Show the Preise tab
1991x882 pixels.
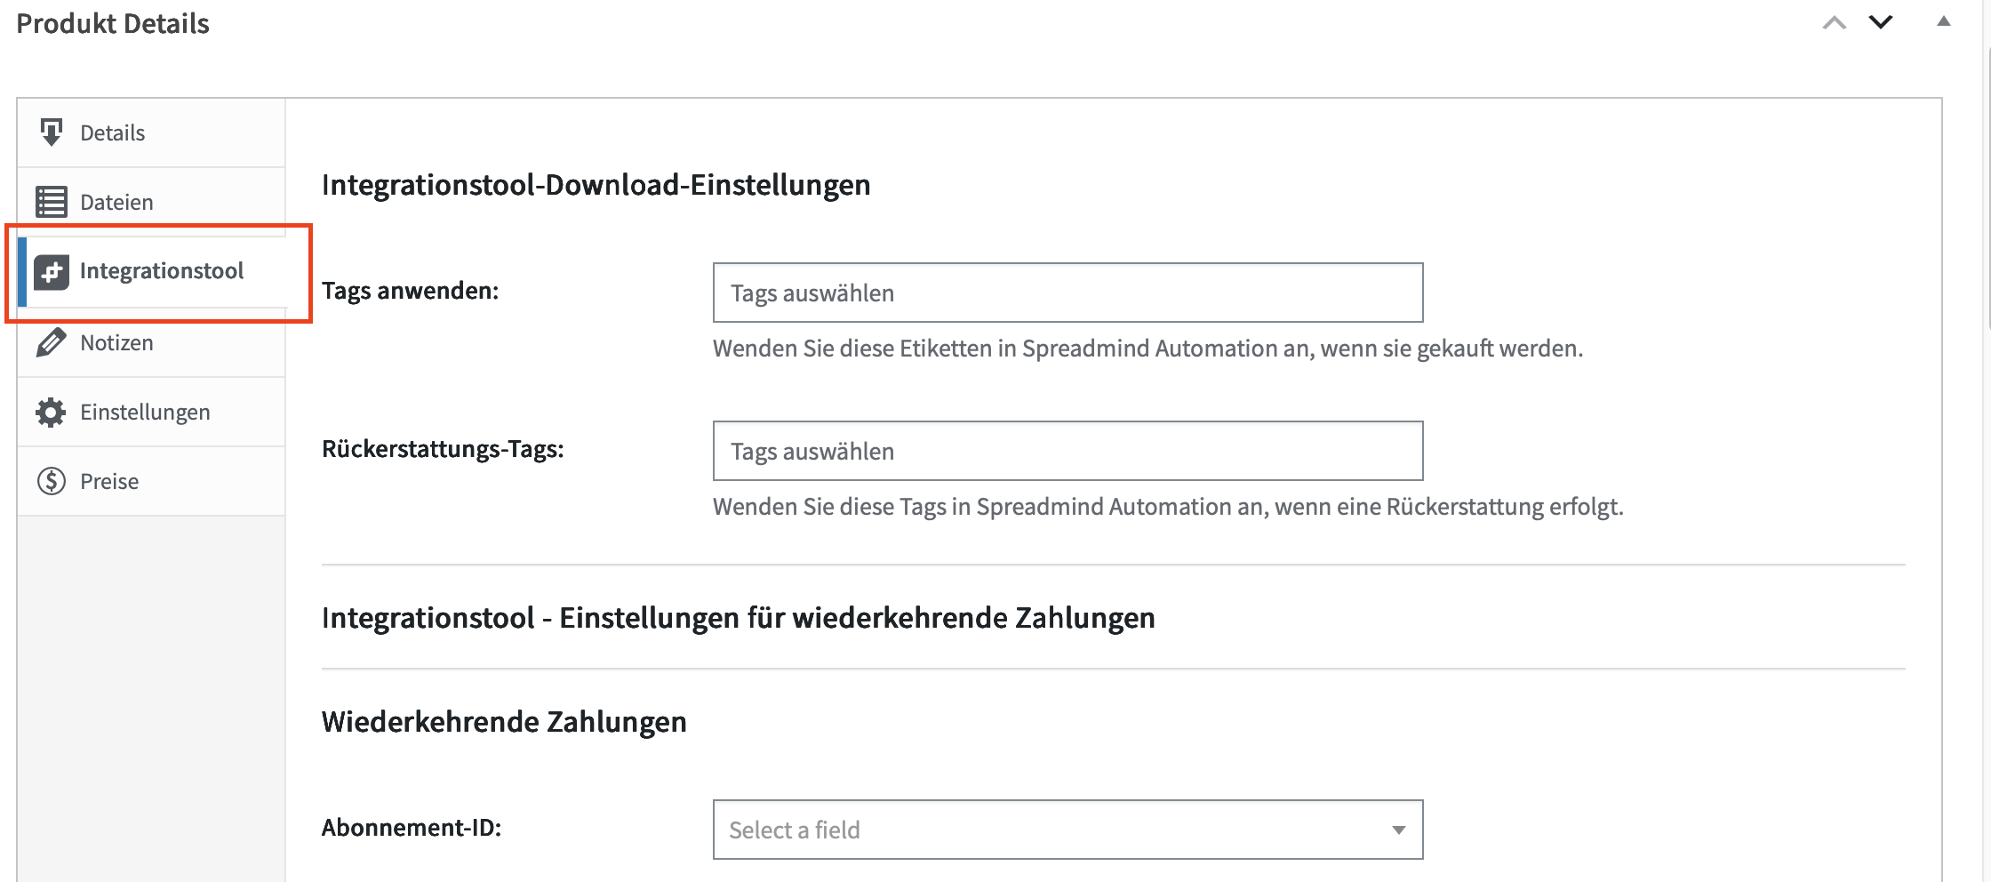point(109,481)
